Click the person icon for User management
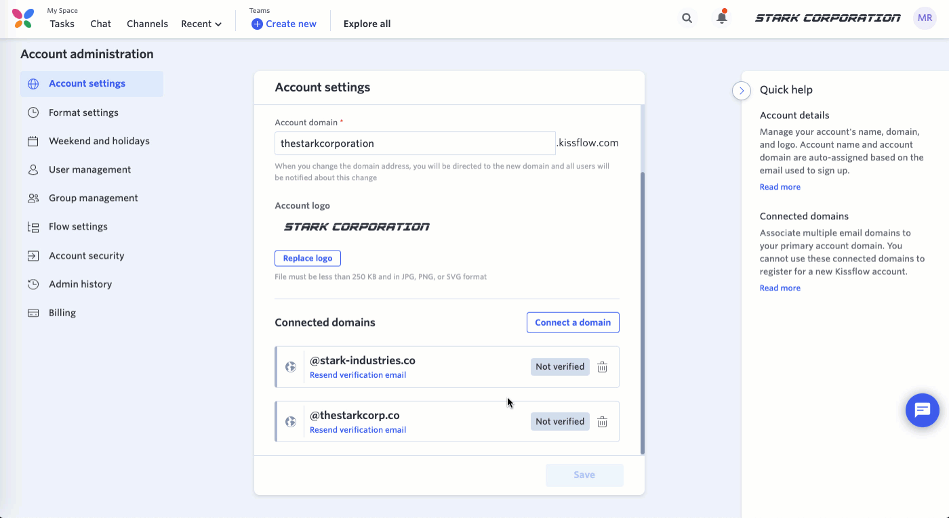 33,169
